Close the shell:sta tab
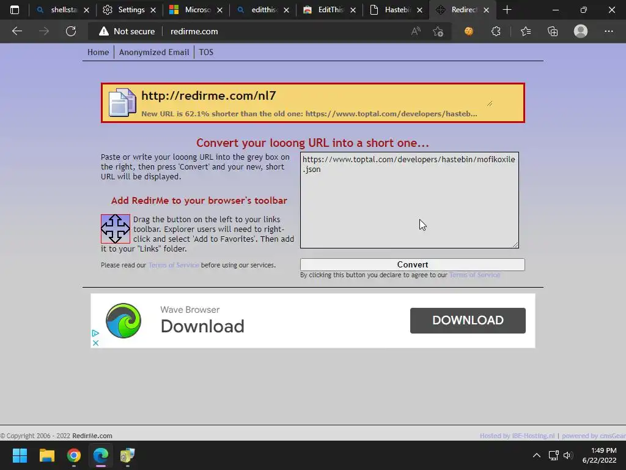 (86, 10)
